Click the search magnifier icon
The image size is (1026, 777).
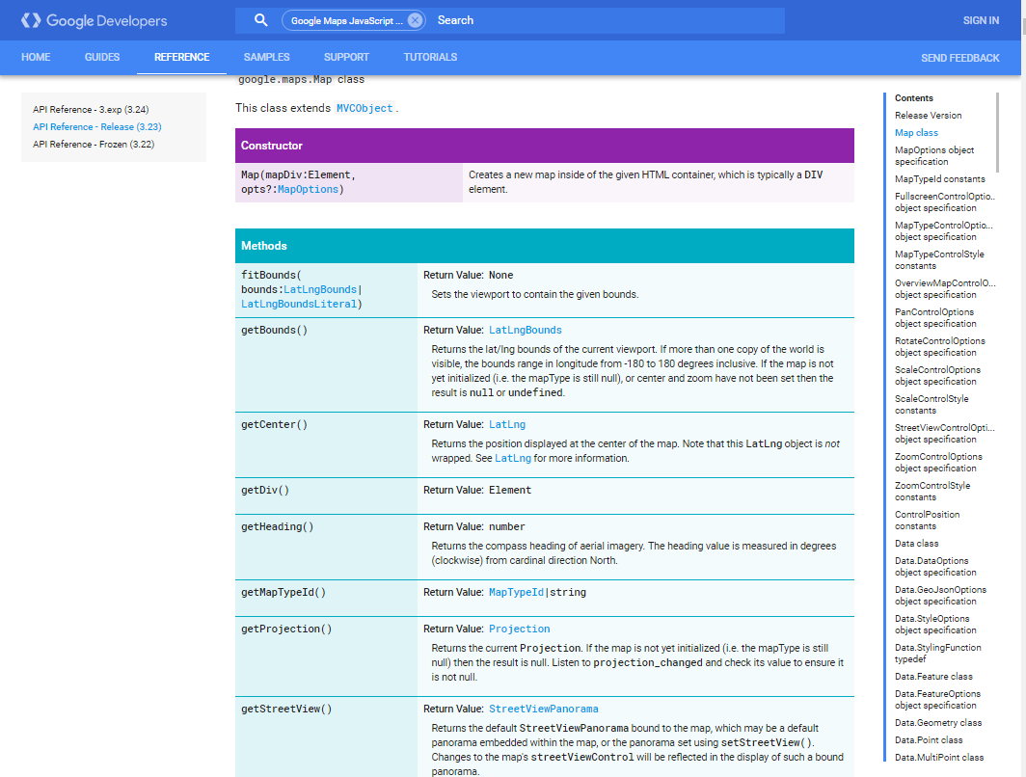[261, 20]
